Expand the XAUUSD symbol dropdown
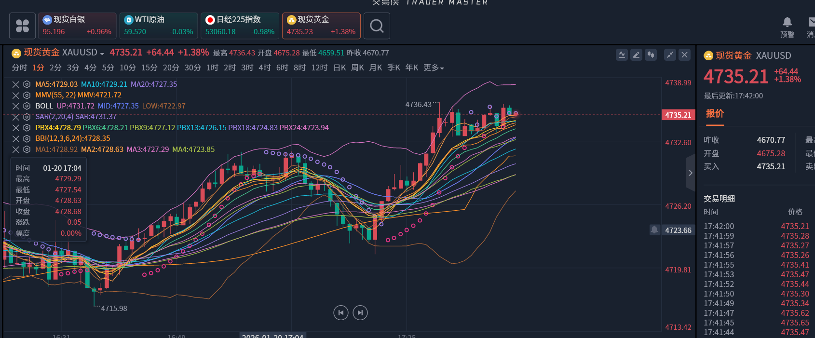The height and width of the screenshot is (338, 815). coord(102,54)
